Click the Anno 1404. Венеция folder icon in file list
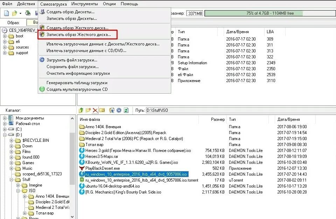The height and width of the screenshot is (219, 336). click(82, 126)
